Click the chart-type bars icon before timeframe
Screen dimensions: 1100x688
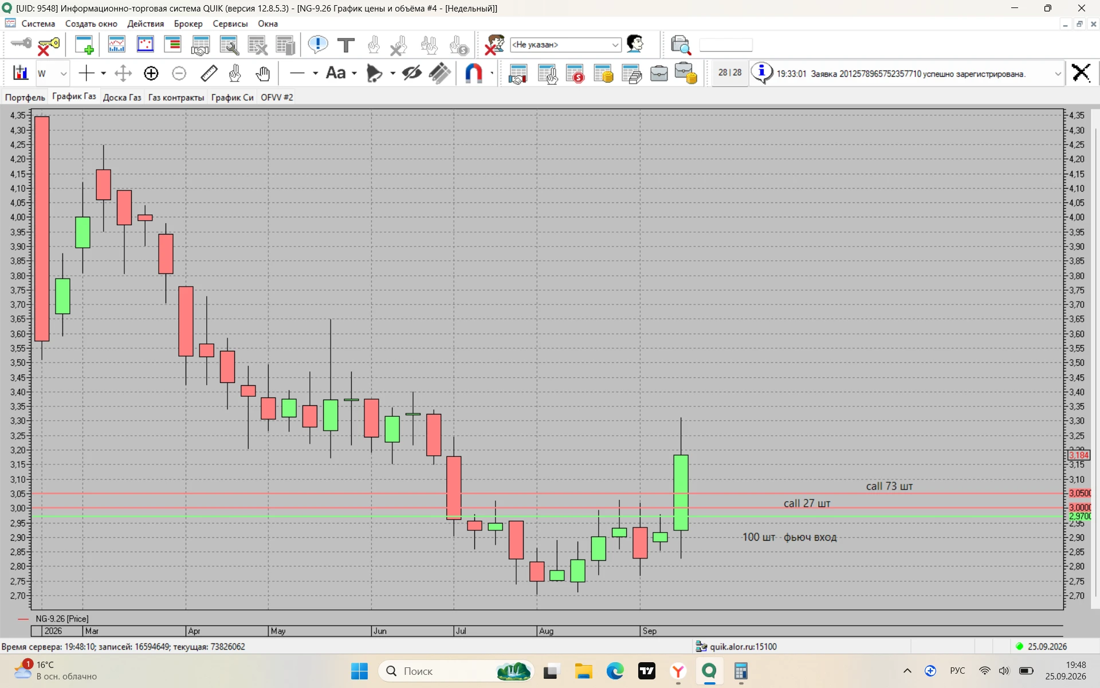[x=21, y=73]
